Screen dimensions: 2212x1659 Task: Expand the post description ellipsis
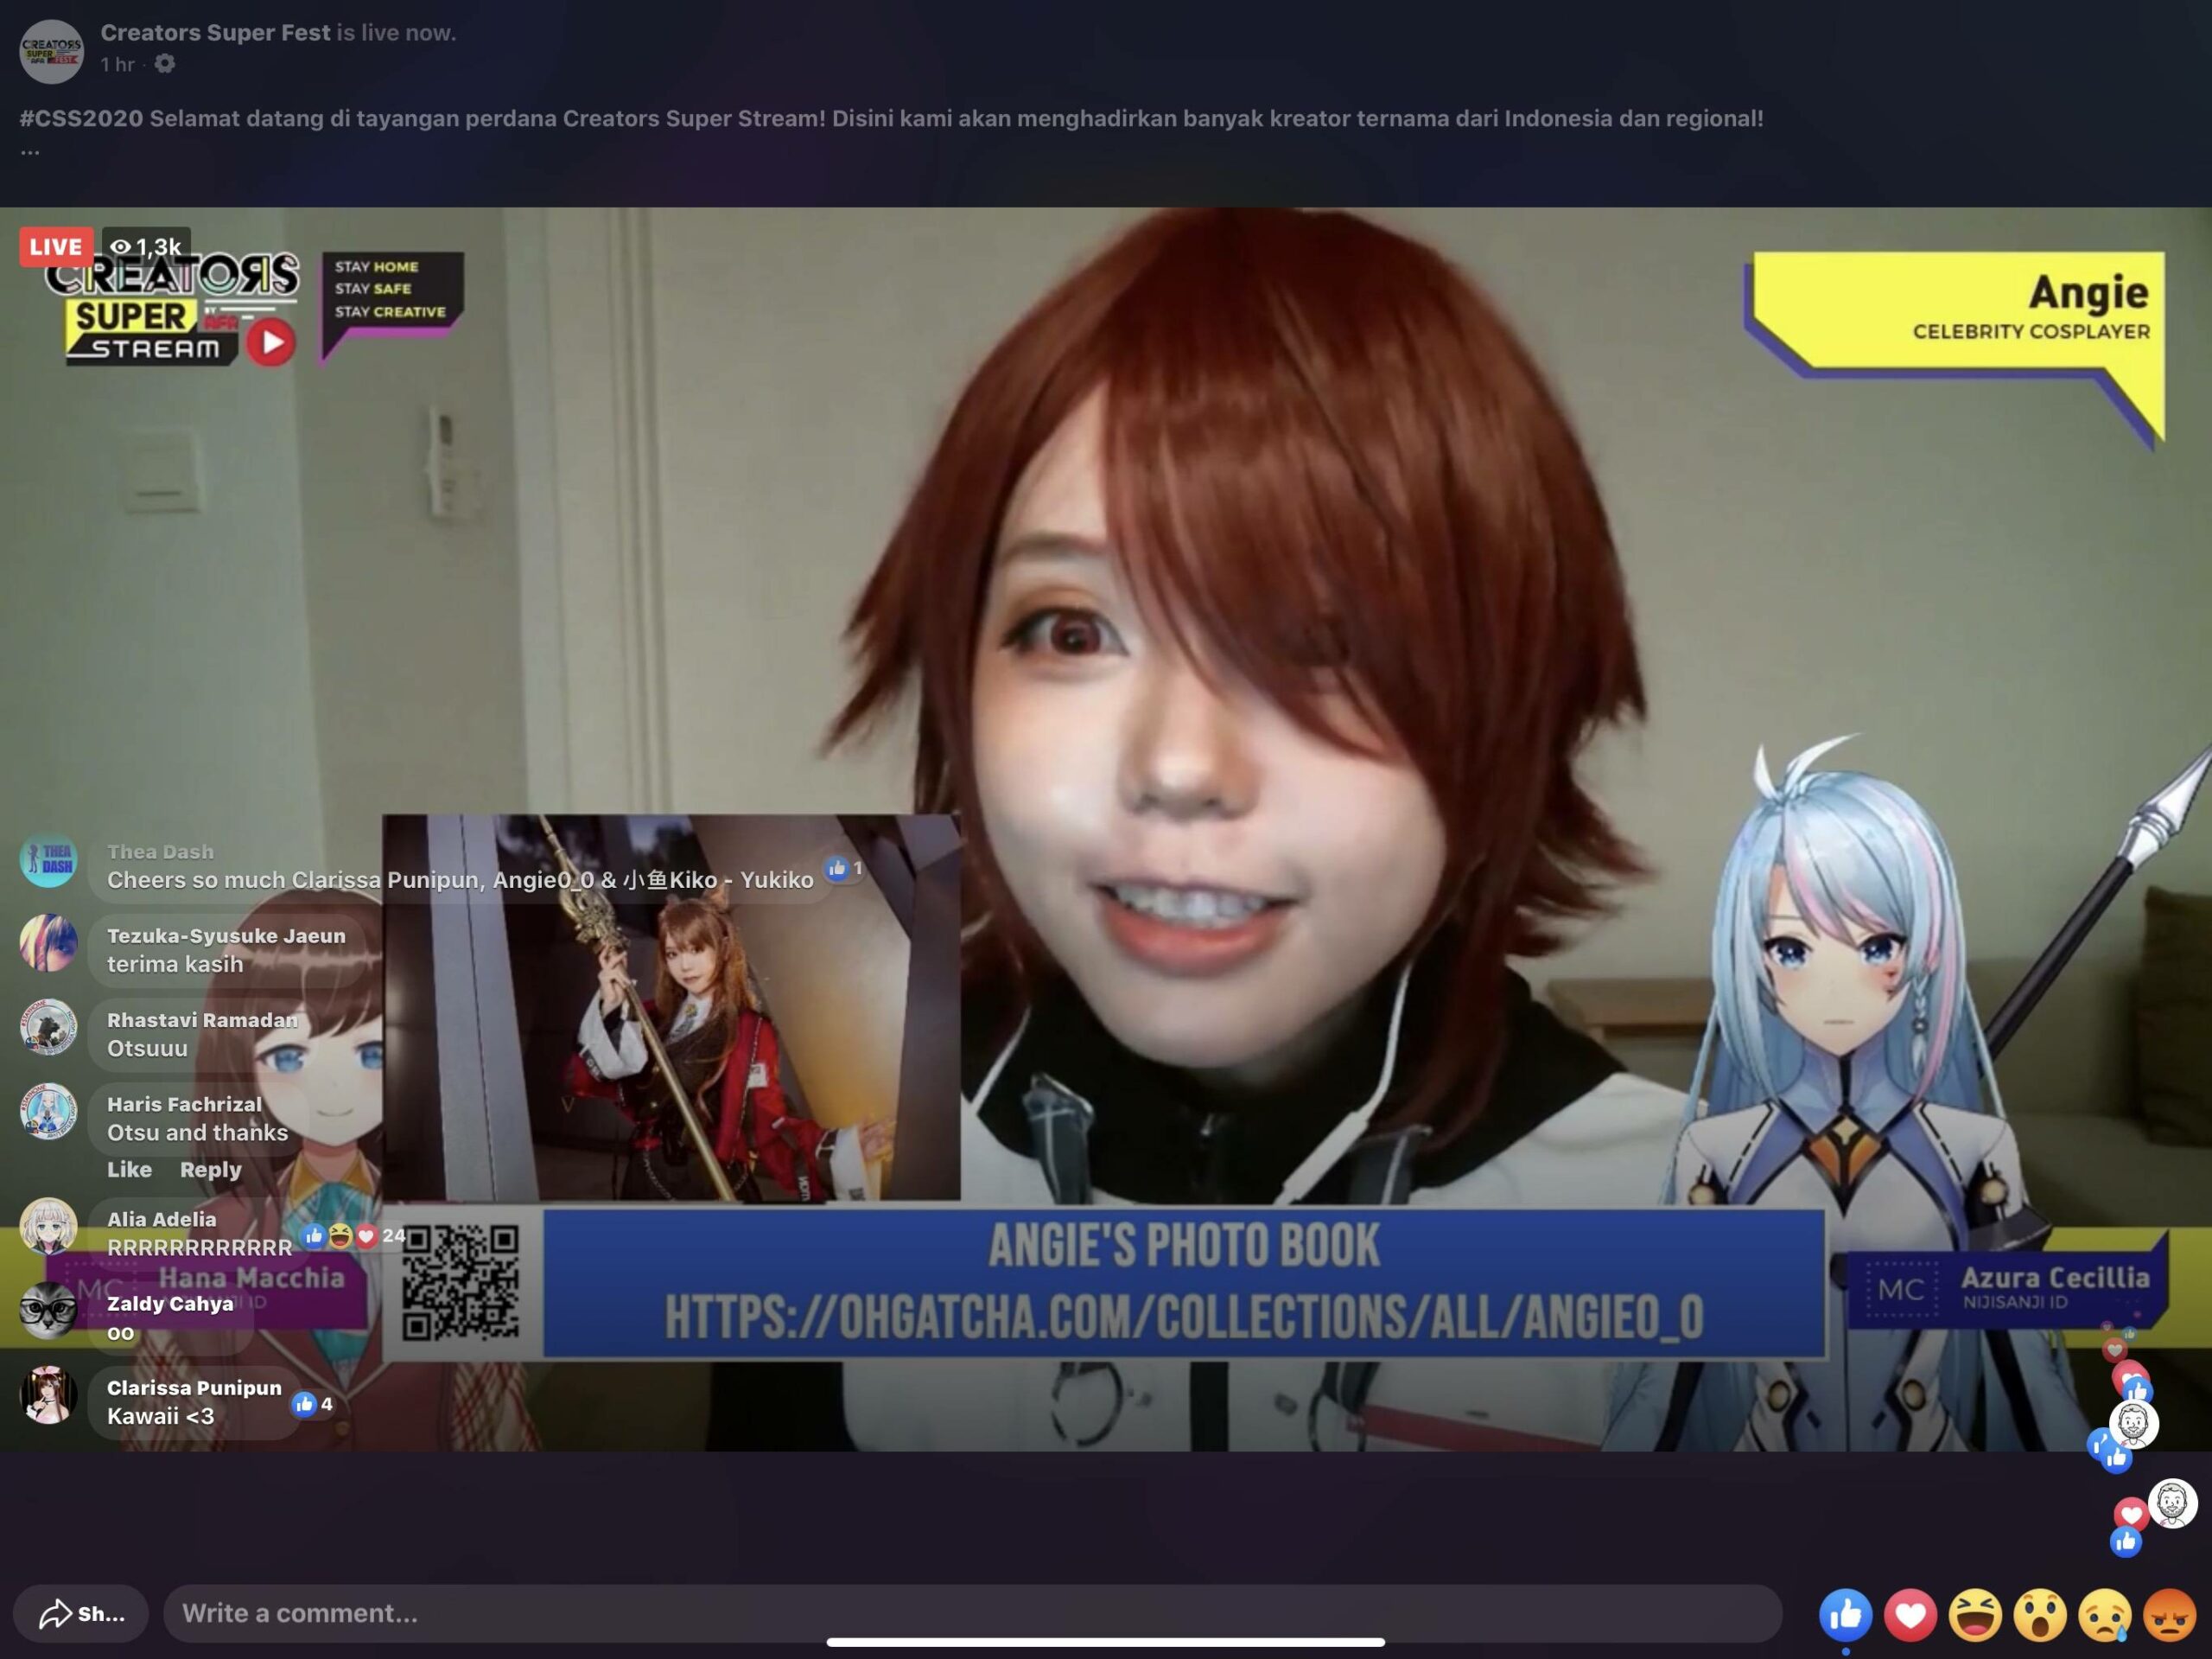point(30,151)
